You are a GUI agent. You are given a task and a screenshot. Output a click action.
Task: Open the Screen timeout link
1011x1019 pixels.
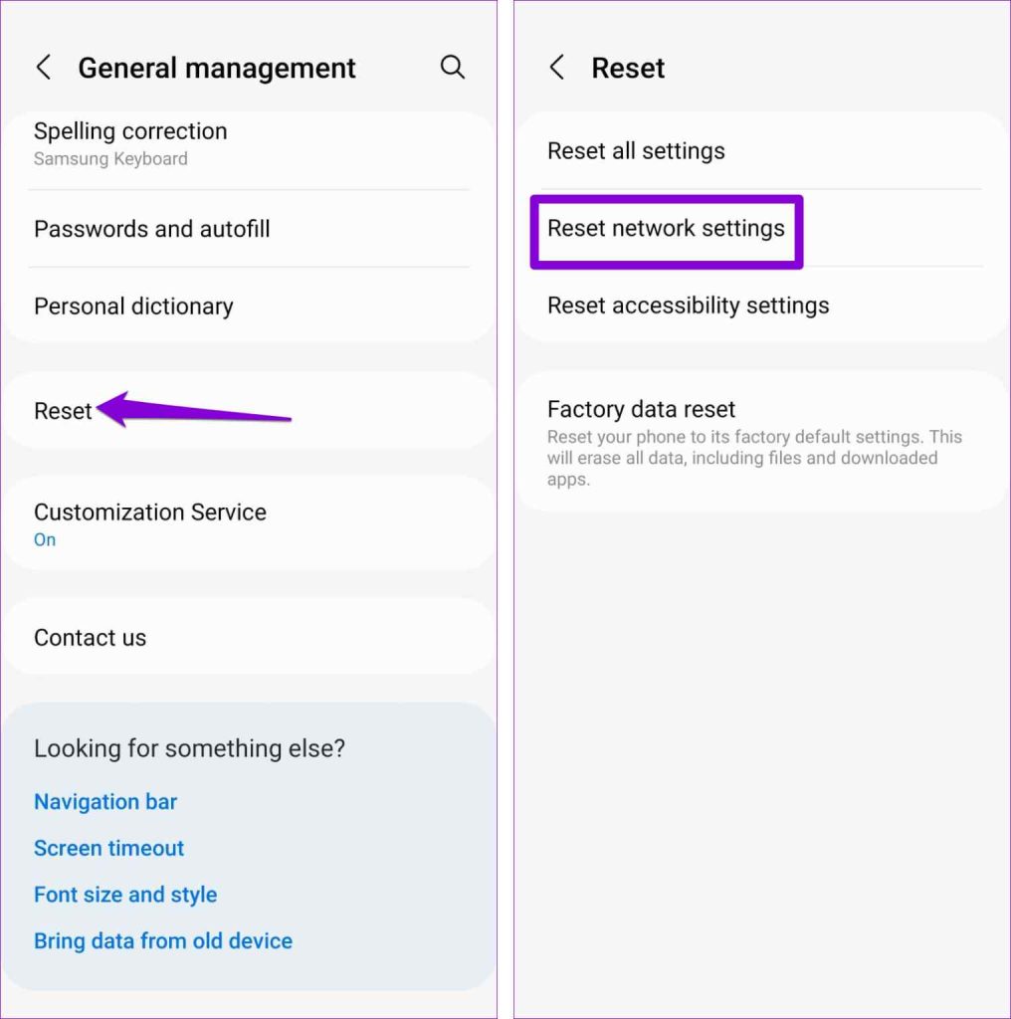[x=108, y=848]
